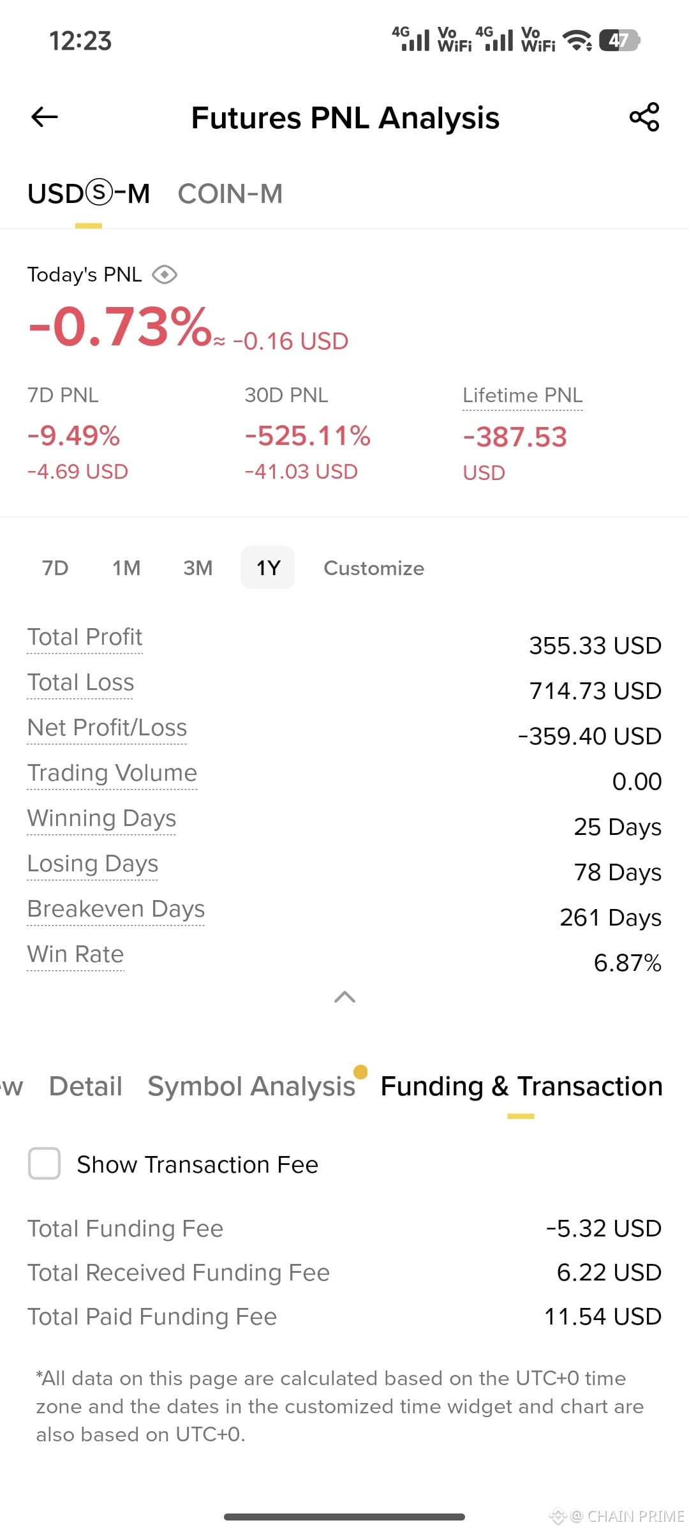Select the USDⓈ-M tab
Viewport: 689px width, 1532px height.
tap(89, 193)
